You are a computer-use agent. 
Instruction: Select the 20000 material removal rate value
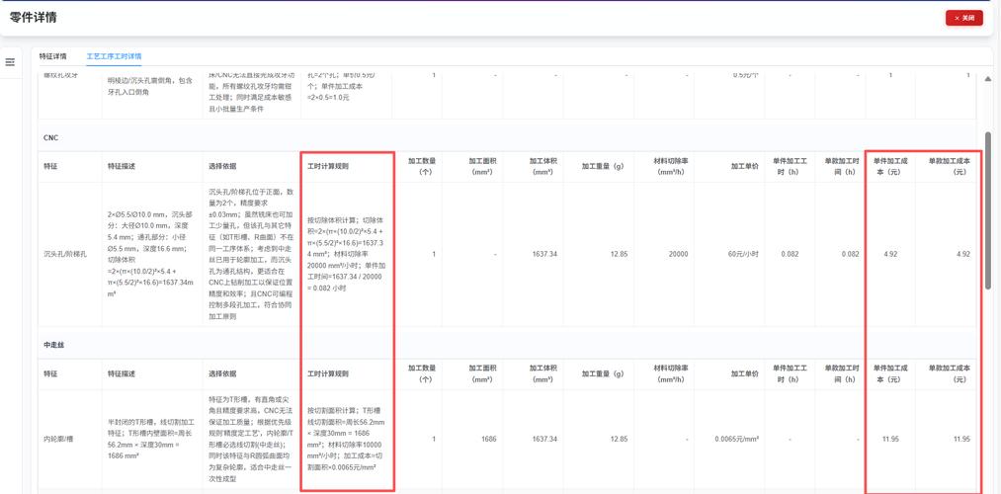pos(679,254)
